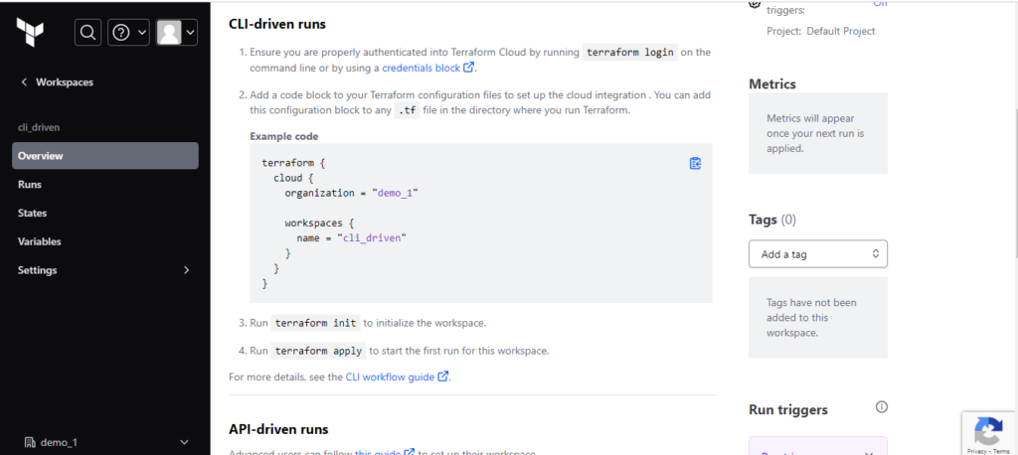Click the back chevron beside Workspaces
1018x455 pixels.
[24, 82]
